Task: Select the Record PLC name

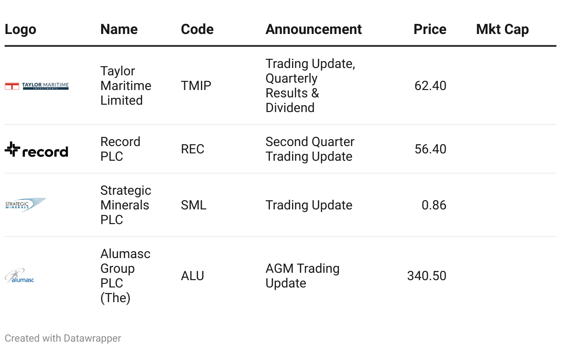Action: tap(120, 149)
